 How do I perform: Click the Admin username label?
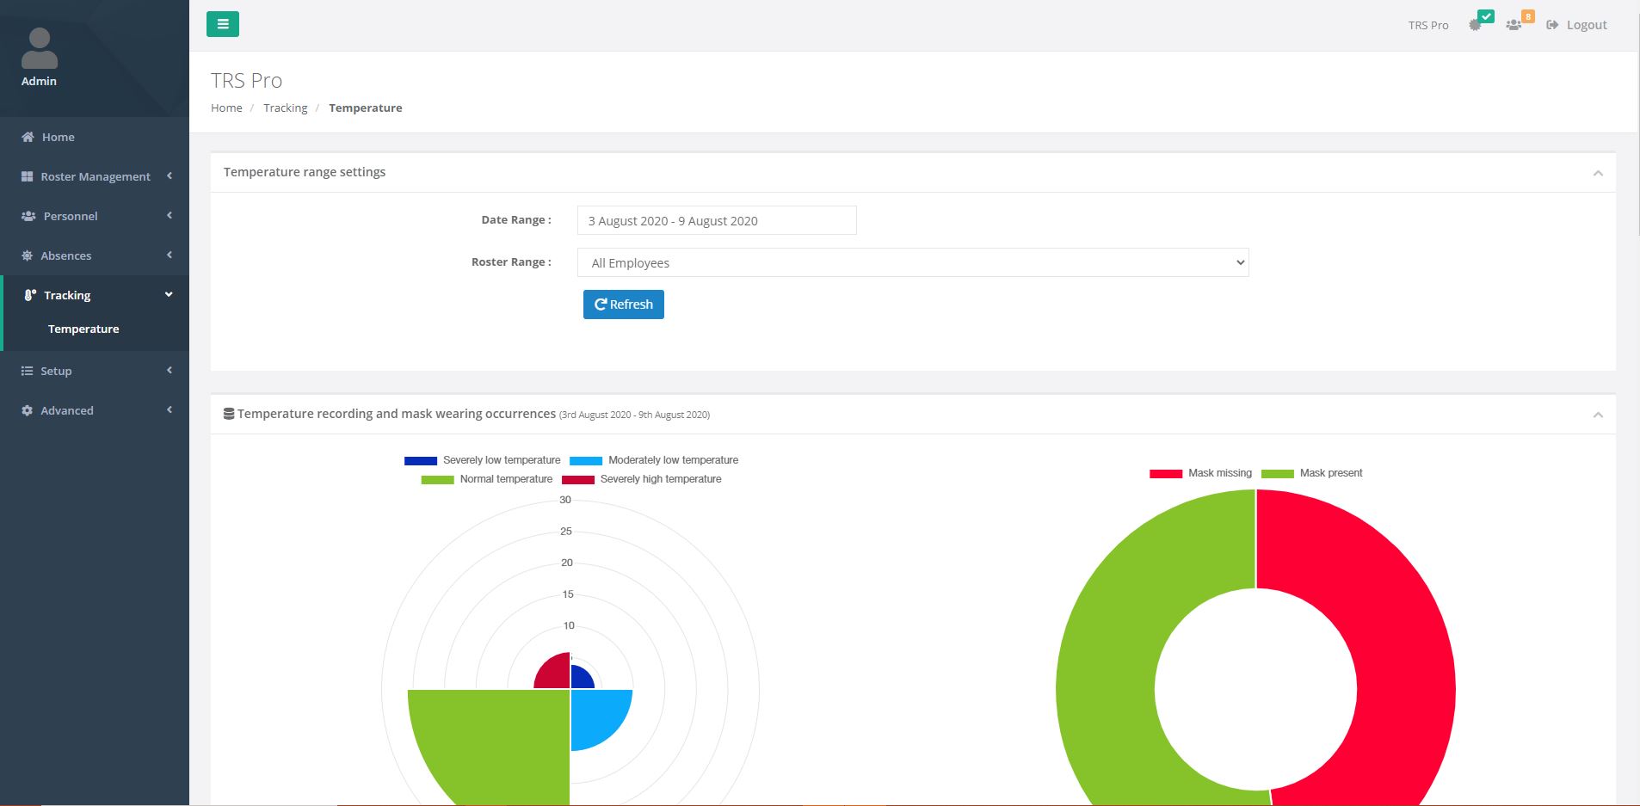40,81
